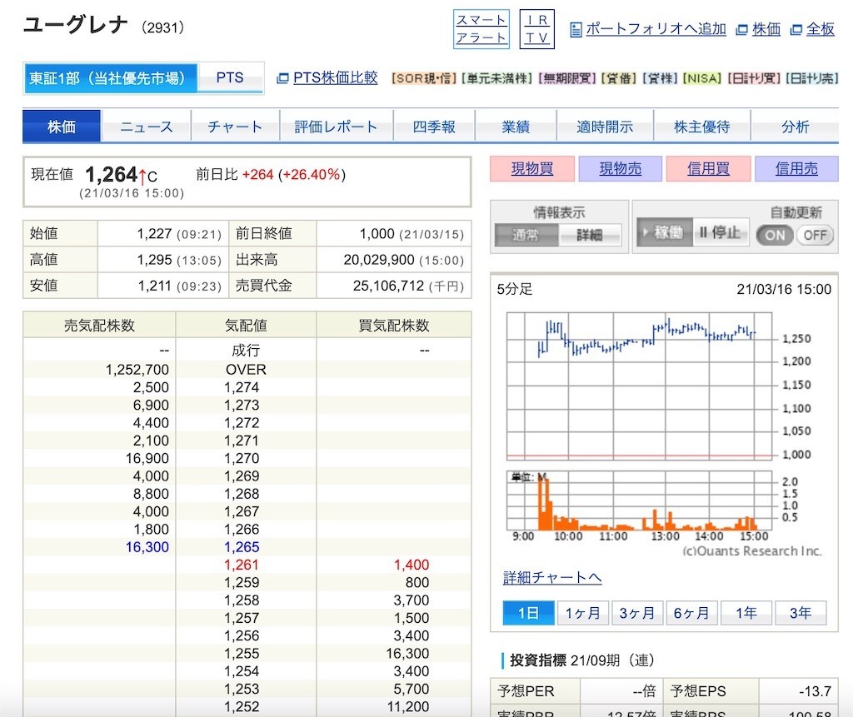Click the 現物売 order button

coord(620,169)
